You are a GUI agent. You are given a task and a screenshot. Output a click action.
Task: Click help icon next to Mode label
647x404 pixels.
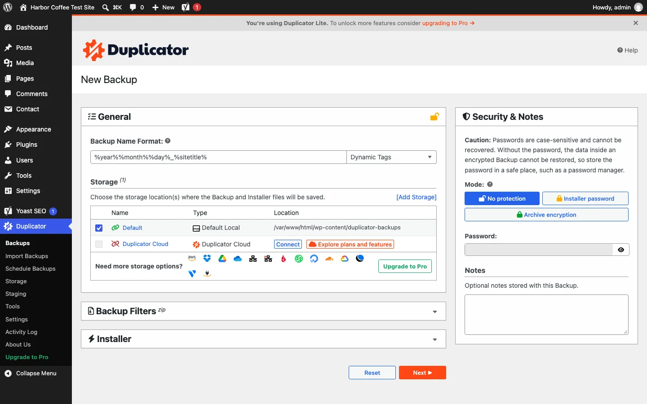(490, 184)
